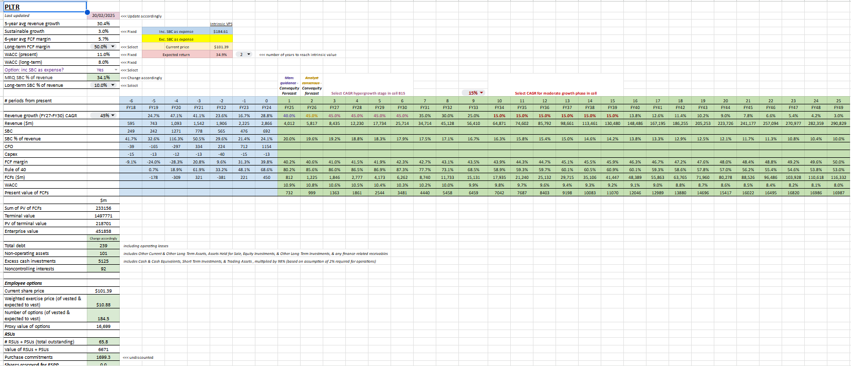851x366 pixels.
Task: Click the 'Employee options' section heading
Action: point(23,283)
